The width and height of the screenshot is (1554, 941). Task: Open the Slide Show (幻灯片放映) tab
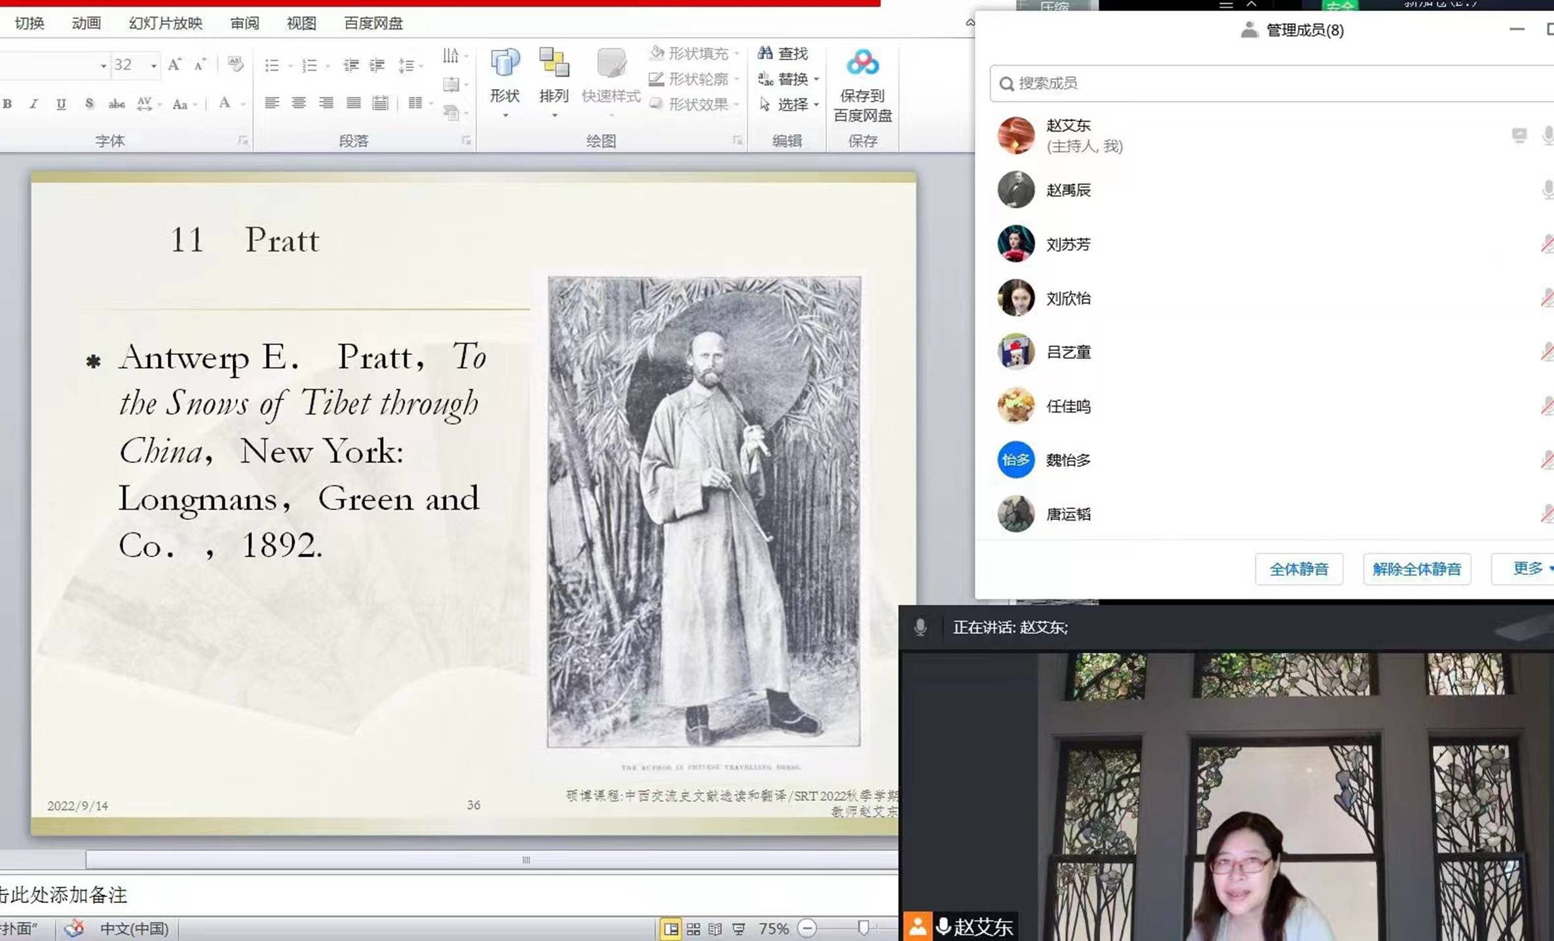(165, 24)
